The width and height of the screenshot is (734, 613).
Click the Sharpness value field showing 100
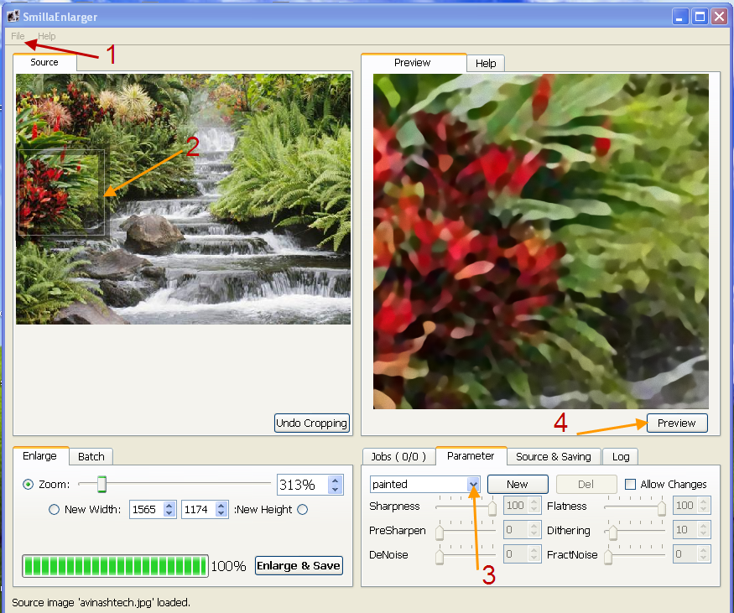pos(515,506)
